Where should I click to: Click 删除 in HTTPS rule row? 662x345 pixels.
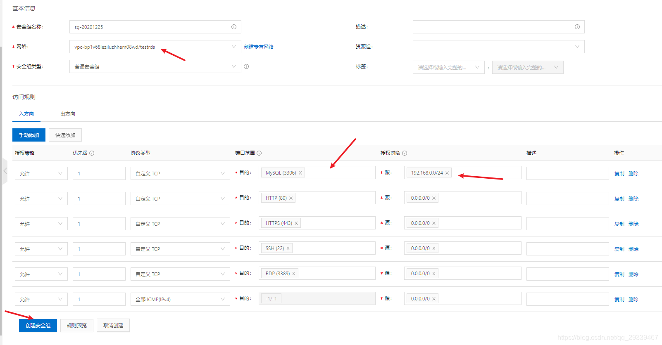633,224
